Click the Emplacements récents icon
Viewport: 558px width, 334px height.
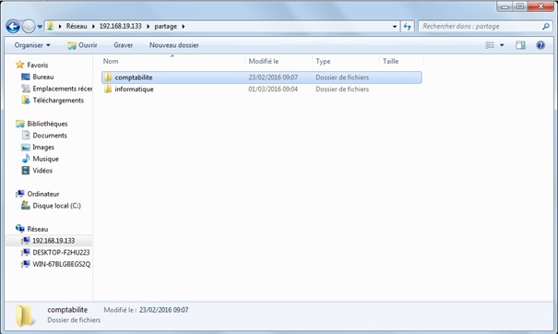tap(26, 89)
